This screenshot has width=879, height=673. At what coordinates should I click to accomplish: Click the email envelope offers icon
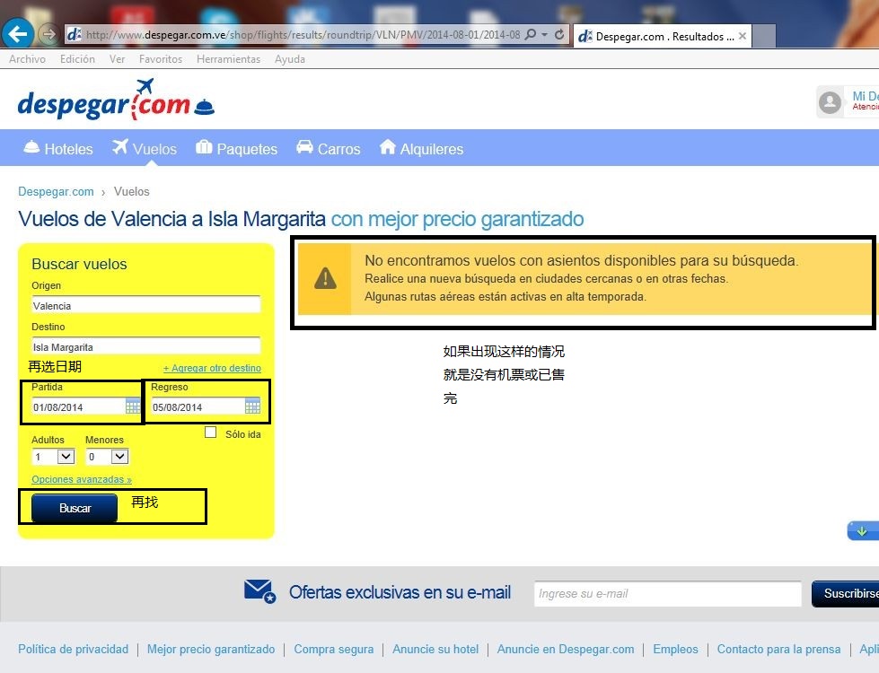pyautogui.click(x=259, y=591)
